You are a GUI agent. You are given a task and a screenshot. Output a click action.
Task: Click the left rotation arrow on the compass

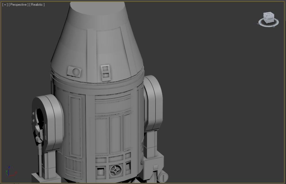pyautogui.click(x=258, y=24)
